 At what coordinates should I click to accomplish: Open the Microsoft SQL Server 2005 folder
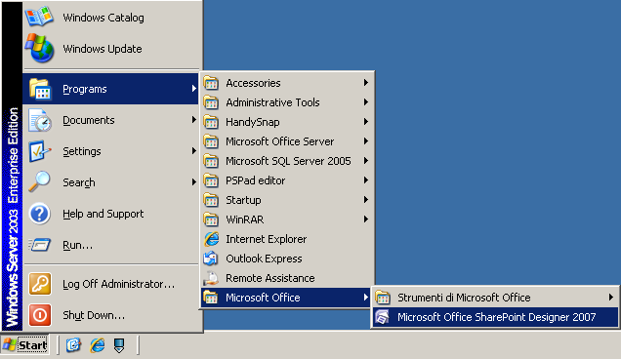tap(287, 161)
